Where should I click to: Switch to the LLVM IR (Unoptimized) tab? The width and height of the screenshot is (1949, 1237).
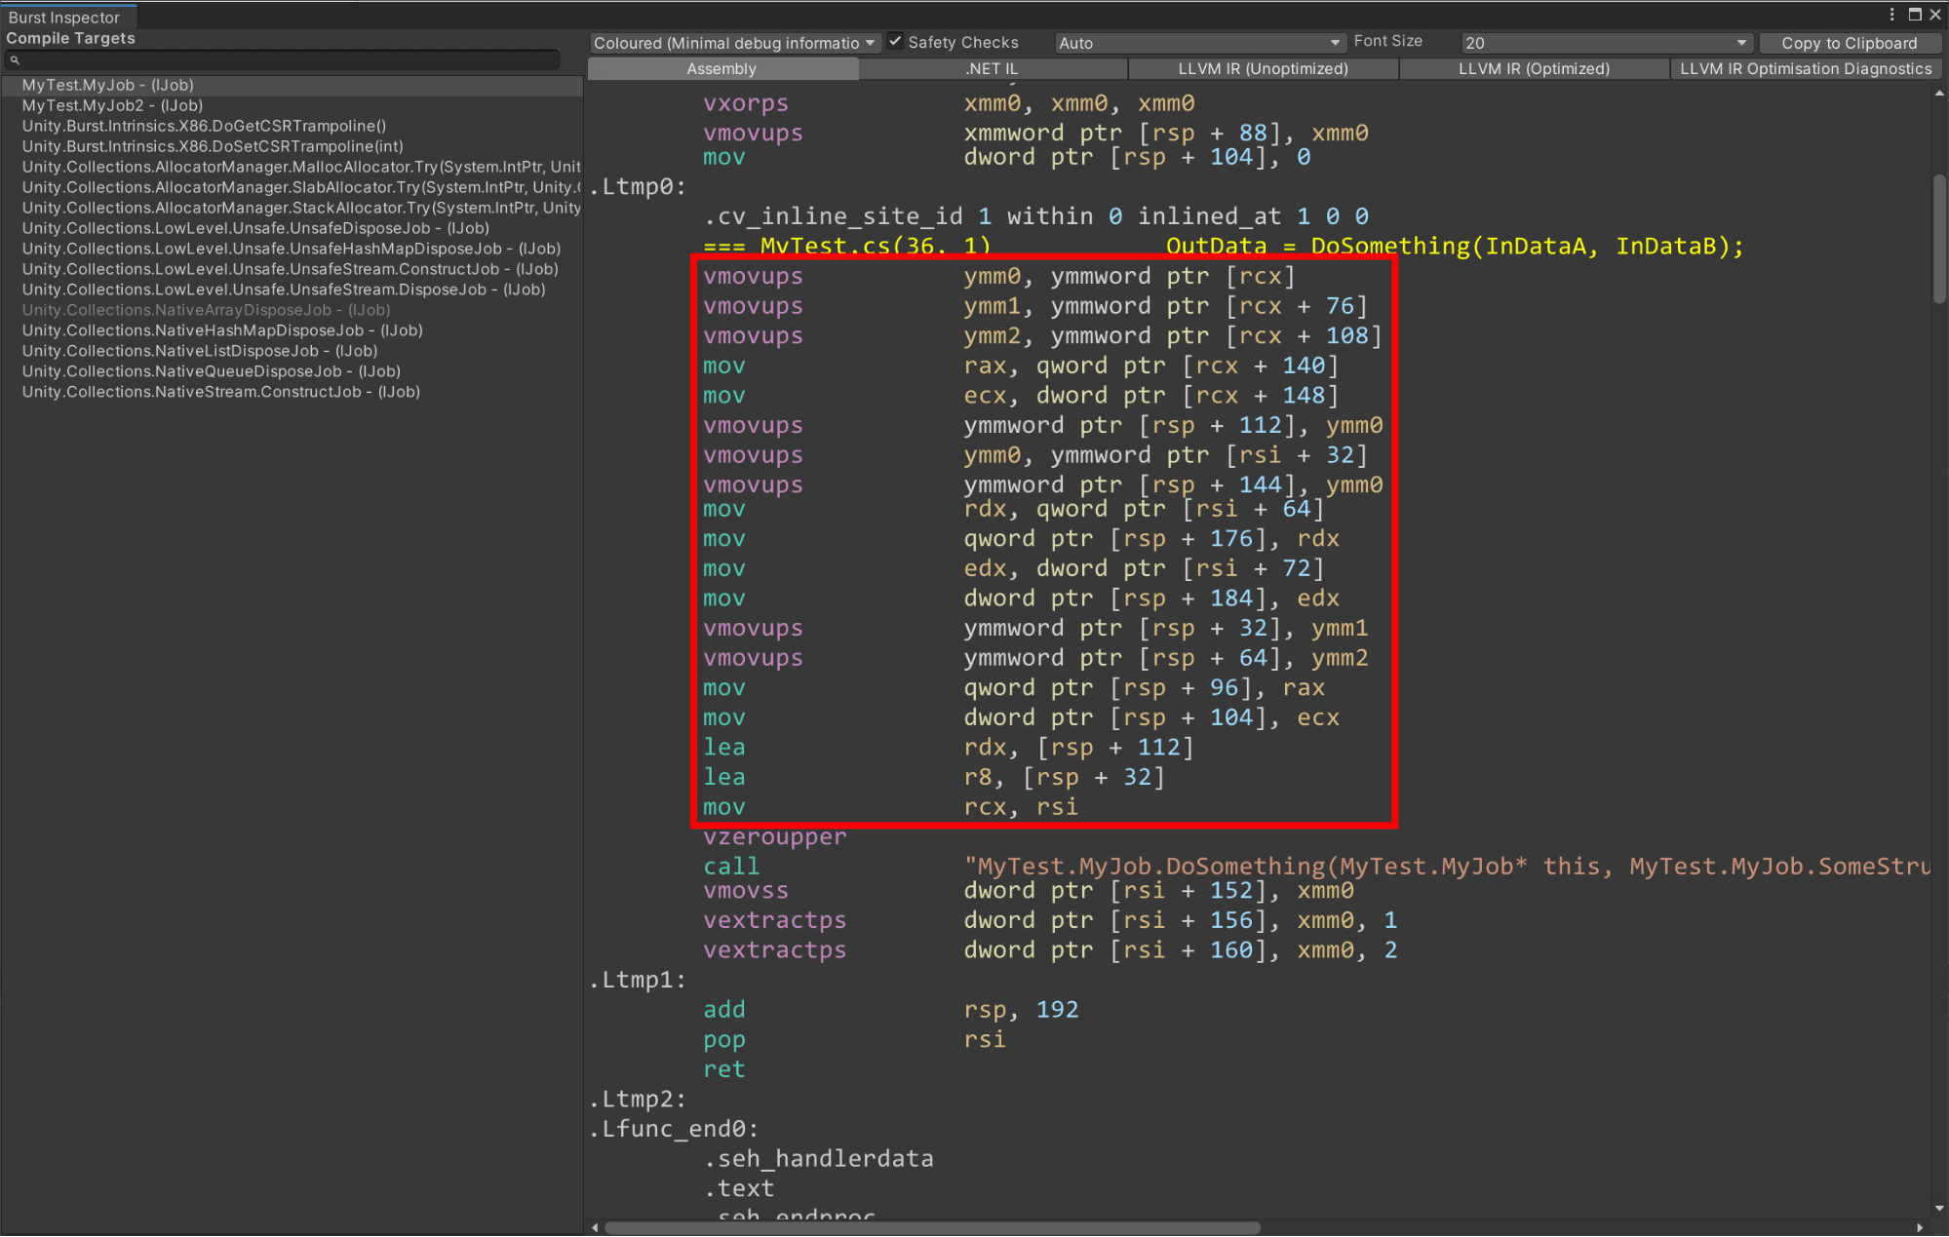(x=1263, y=69)
